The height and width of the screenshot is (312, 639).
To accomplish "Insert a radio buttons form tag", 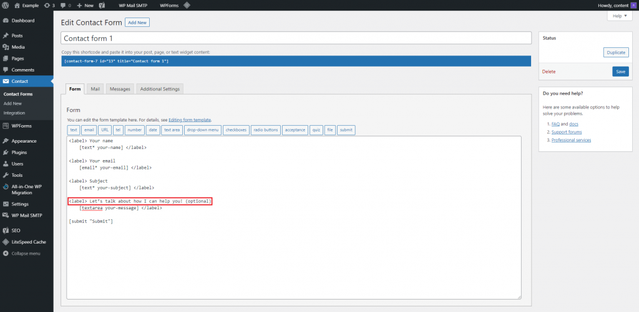I will [x=266, y=130].
